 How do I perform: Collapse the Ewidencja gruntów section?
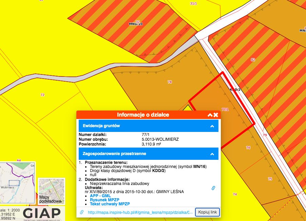(212, 126)
